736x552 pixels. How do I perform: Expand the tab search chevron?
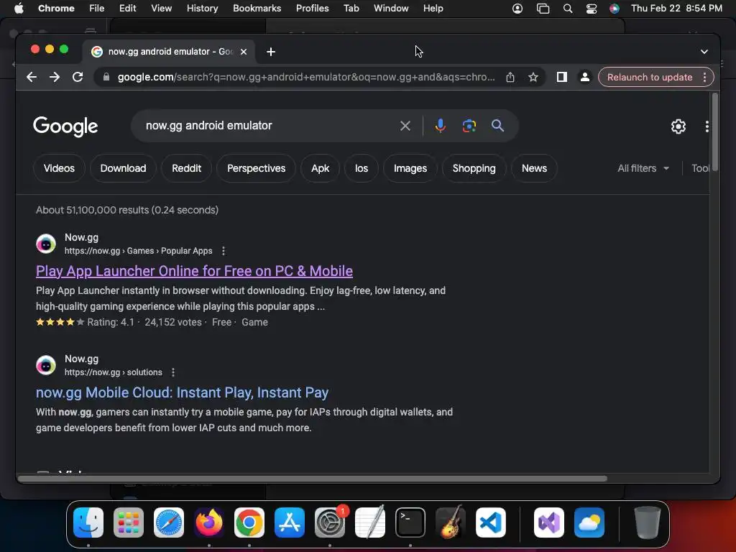(704, 52)
